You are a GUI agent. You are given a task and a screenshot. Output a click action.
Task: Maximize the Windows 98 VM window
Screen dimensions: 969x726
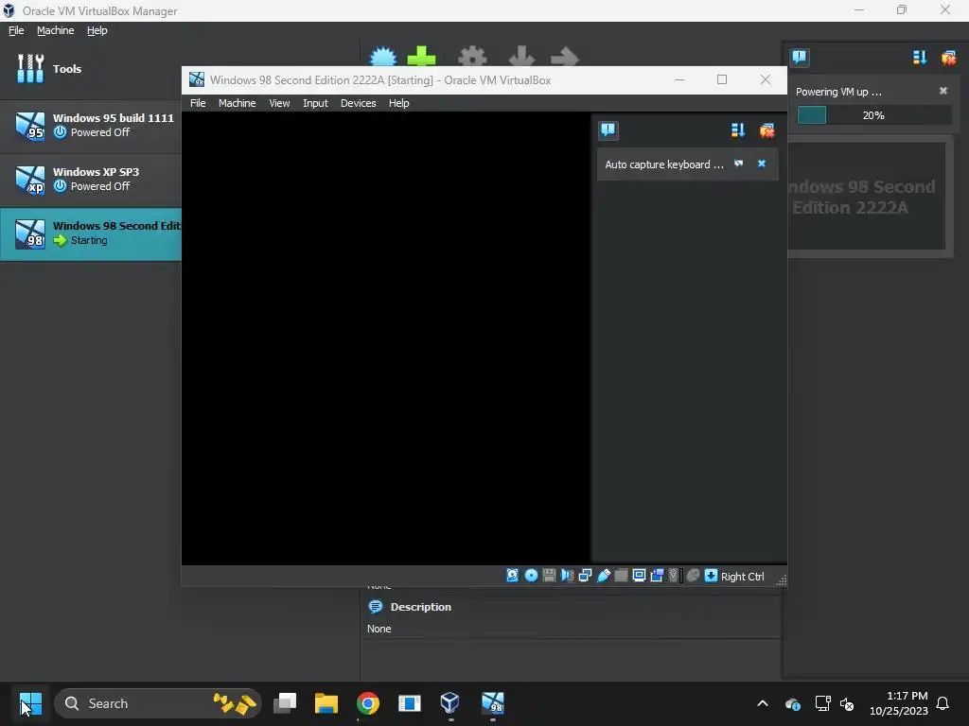click(x=722, y=79)
